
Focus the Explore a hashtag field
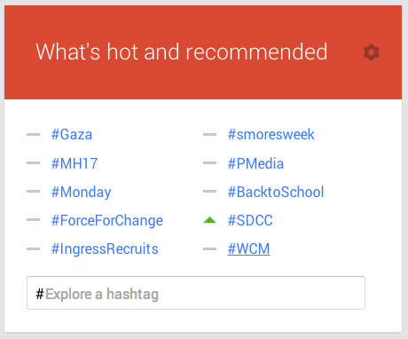pyautogui.click(x=196, y=293)
